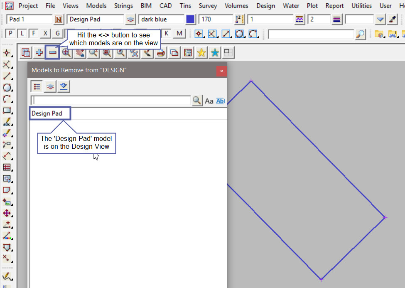Select the circle tool in left toolbar

(x=7, y=87)
